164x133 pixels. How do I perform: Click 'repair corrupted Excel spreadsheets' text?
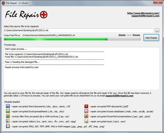[x=38, y=111]
